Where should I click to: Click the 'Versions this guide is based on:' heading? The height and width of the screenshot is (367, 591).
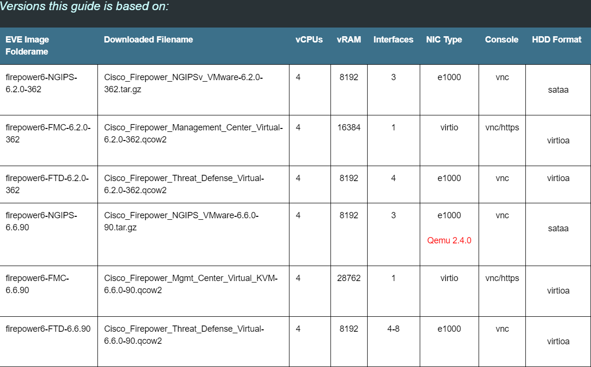[x=84, y=7]
